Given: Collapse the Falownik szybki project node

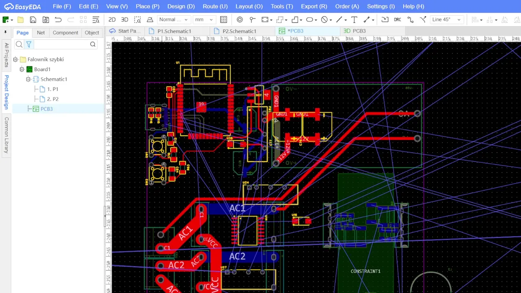Looking at the screenshot, I should point(15,59).
